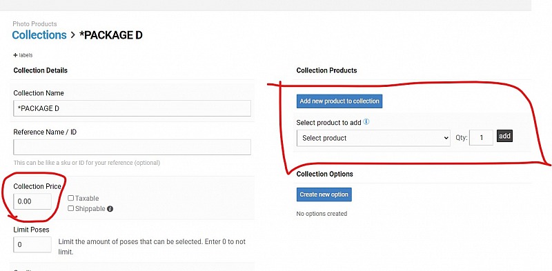Screen dimensions: 552x271
Task: Click the plus icon beside labels
Action: [x=15, y=55]
